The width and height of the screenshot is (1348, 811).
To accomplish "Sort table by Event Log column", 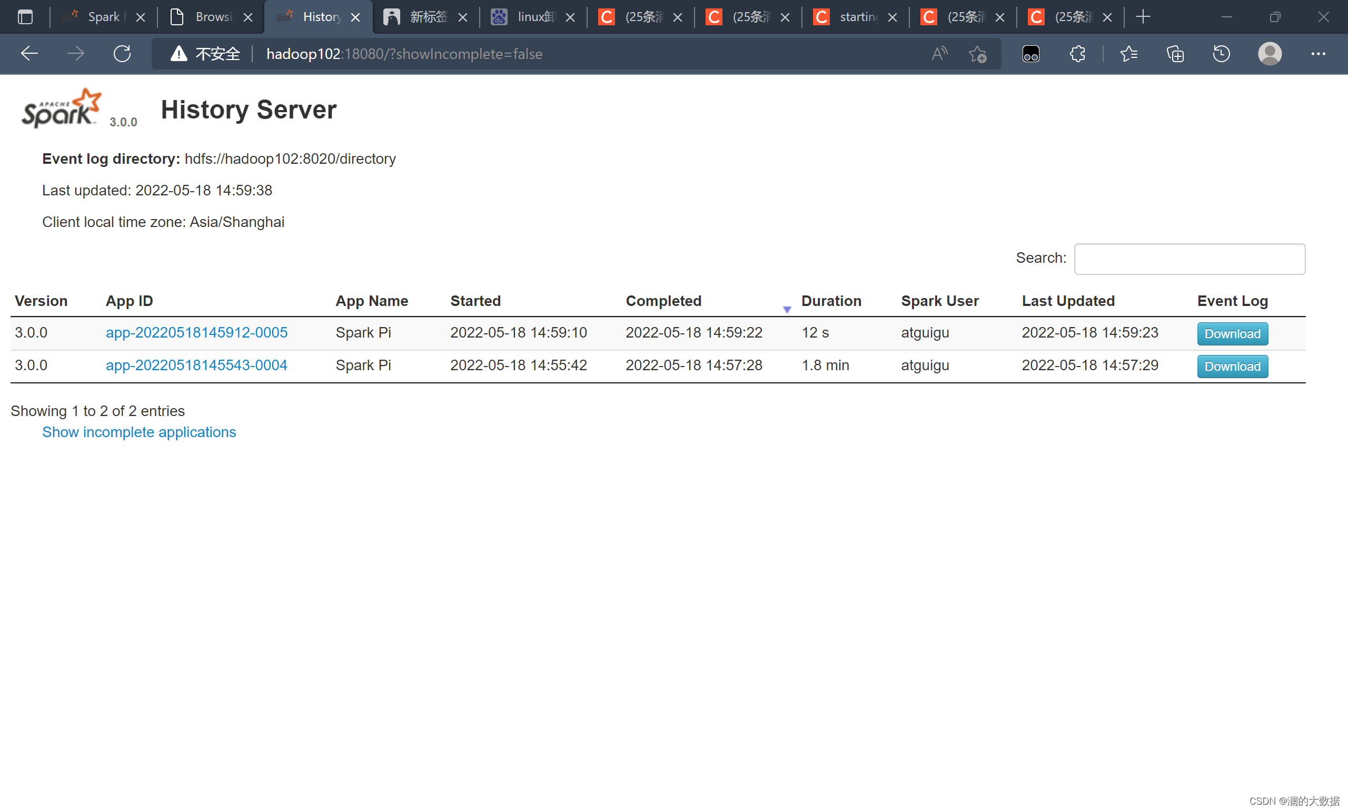I will coord(1232,301).
